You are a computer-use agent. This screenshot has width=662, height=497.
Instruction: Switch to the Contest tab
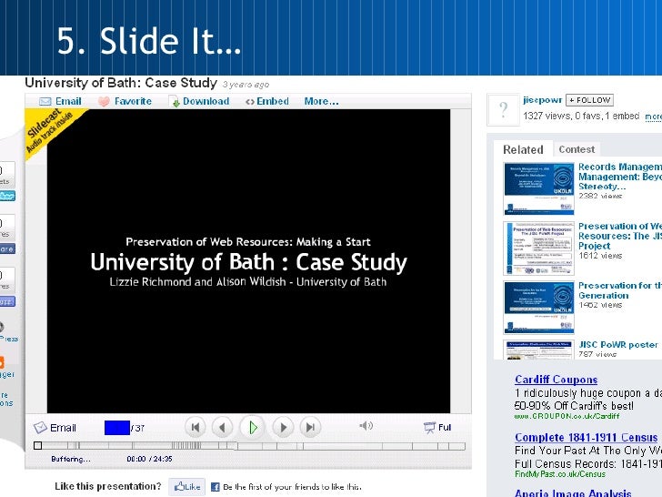click(x=577, y=149)
